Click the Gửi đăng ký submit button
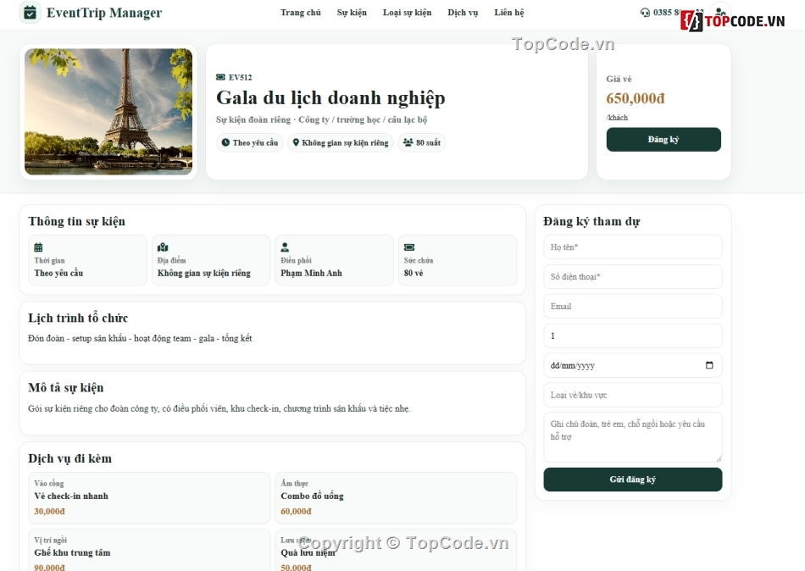805x571 pixels. [632, 480]
